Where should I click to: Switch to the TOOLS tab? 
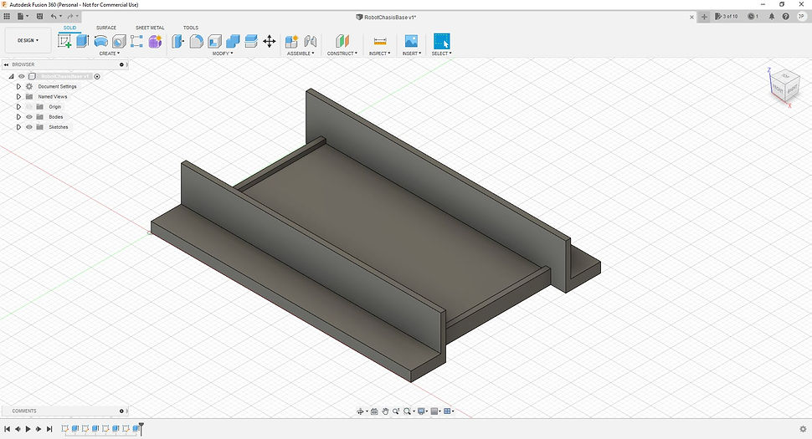click(191, 28)
